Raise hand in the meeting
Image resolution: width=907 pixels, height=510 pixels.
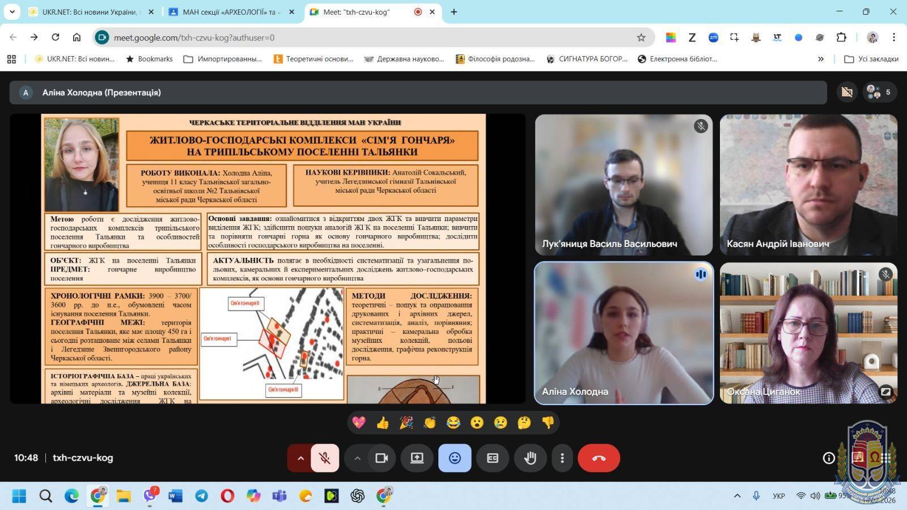530,458
